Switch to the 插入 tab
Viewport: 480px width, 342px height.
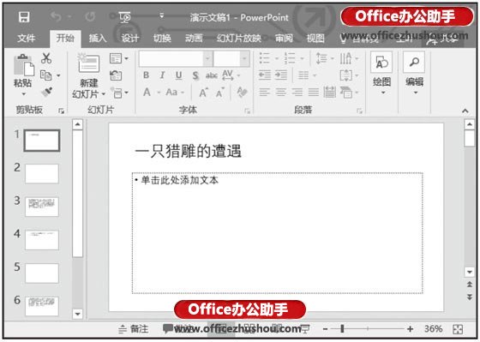[x=98, y=39]
